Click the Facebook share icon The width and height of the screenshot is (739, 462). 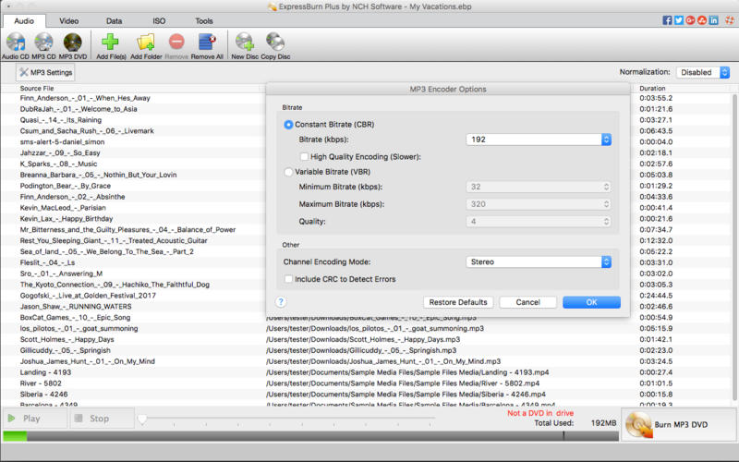pos(667,20)
